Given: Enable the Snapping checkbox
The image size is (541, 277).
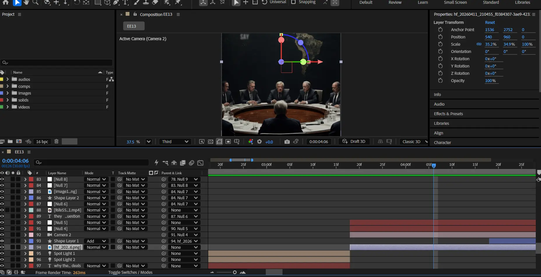Looking at the screenshot, I should point(293,2).
